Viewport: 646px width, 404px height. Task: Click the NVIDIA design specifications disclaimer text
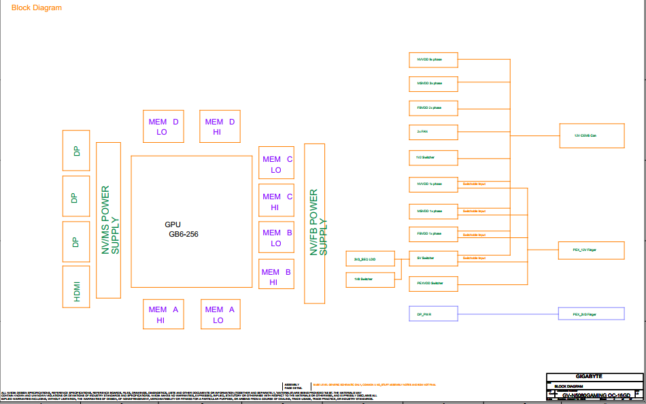pos(188,395)
